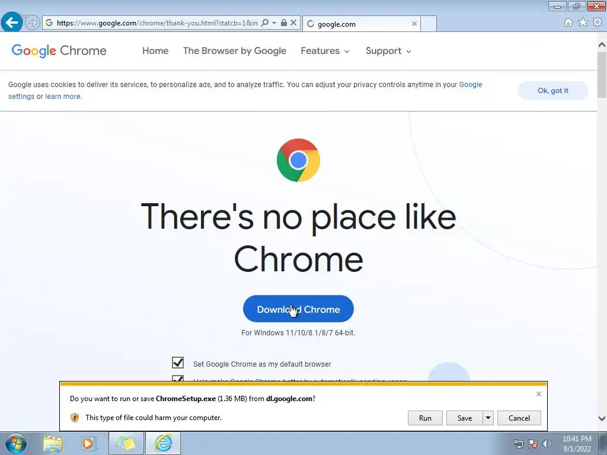Run ChromeSetup.exe
The height and width of the screenshot is (455, 607).
pos(425,418)
